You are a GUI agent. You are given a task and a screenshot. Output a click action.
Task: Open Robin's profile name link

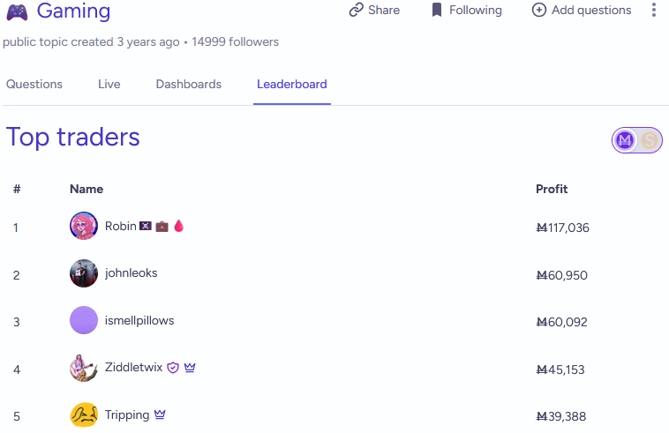click(121, 226)
